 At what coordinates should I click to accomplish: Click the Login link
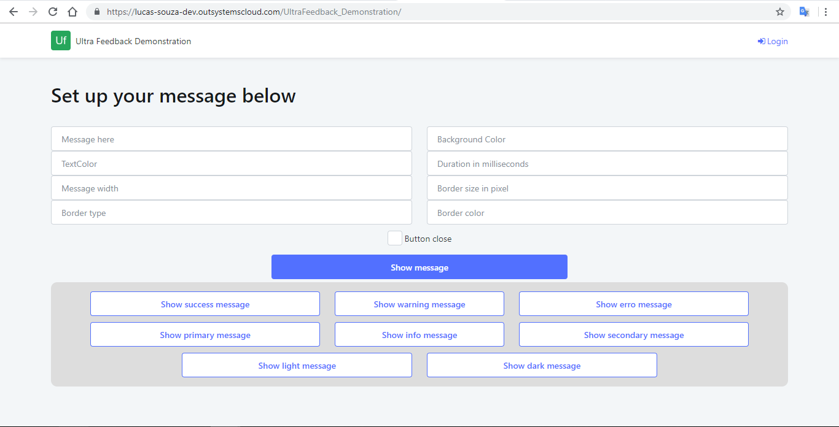[x=773, y=41]
